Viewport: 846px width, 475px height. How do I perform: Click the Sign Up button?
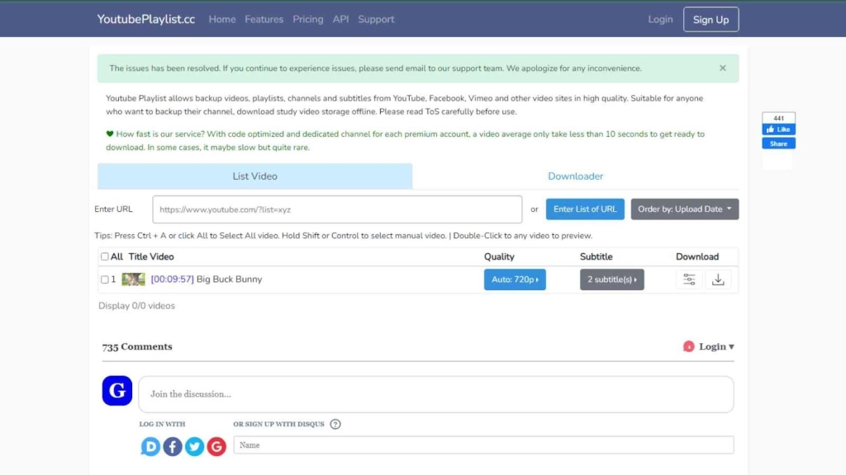(711, 20)
